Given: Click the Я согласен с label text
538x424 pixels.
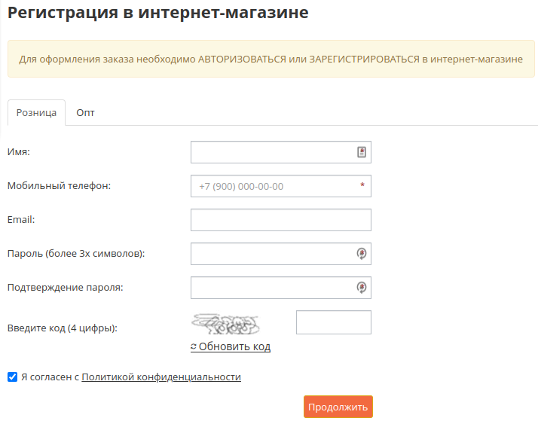Looking at the screenshot, I should point(50,377).
